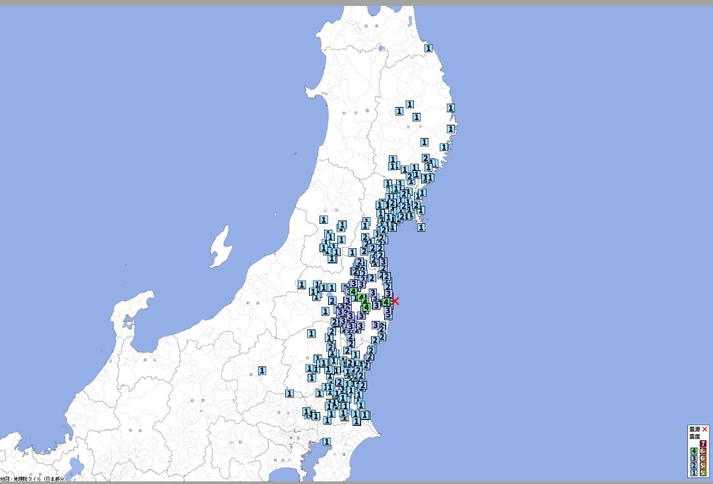Choose the green intensity 4 legend box
Viewport: 713px width, 484px height.
pos(694,451)
